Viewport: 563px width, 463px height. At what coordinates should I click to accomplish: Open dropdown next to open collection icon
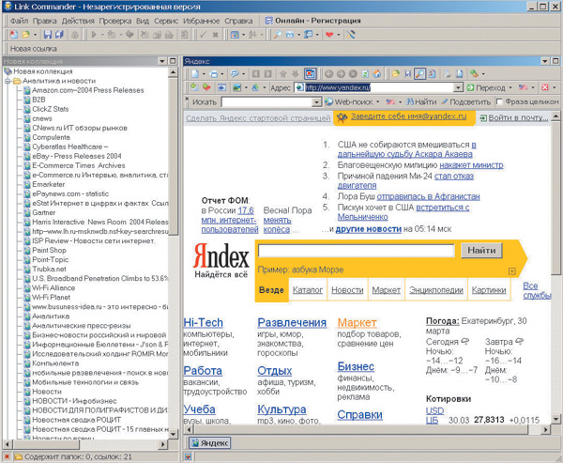35,35
